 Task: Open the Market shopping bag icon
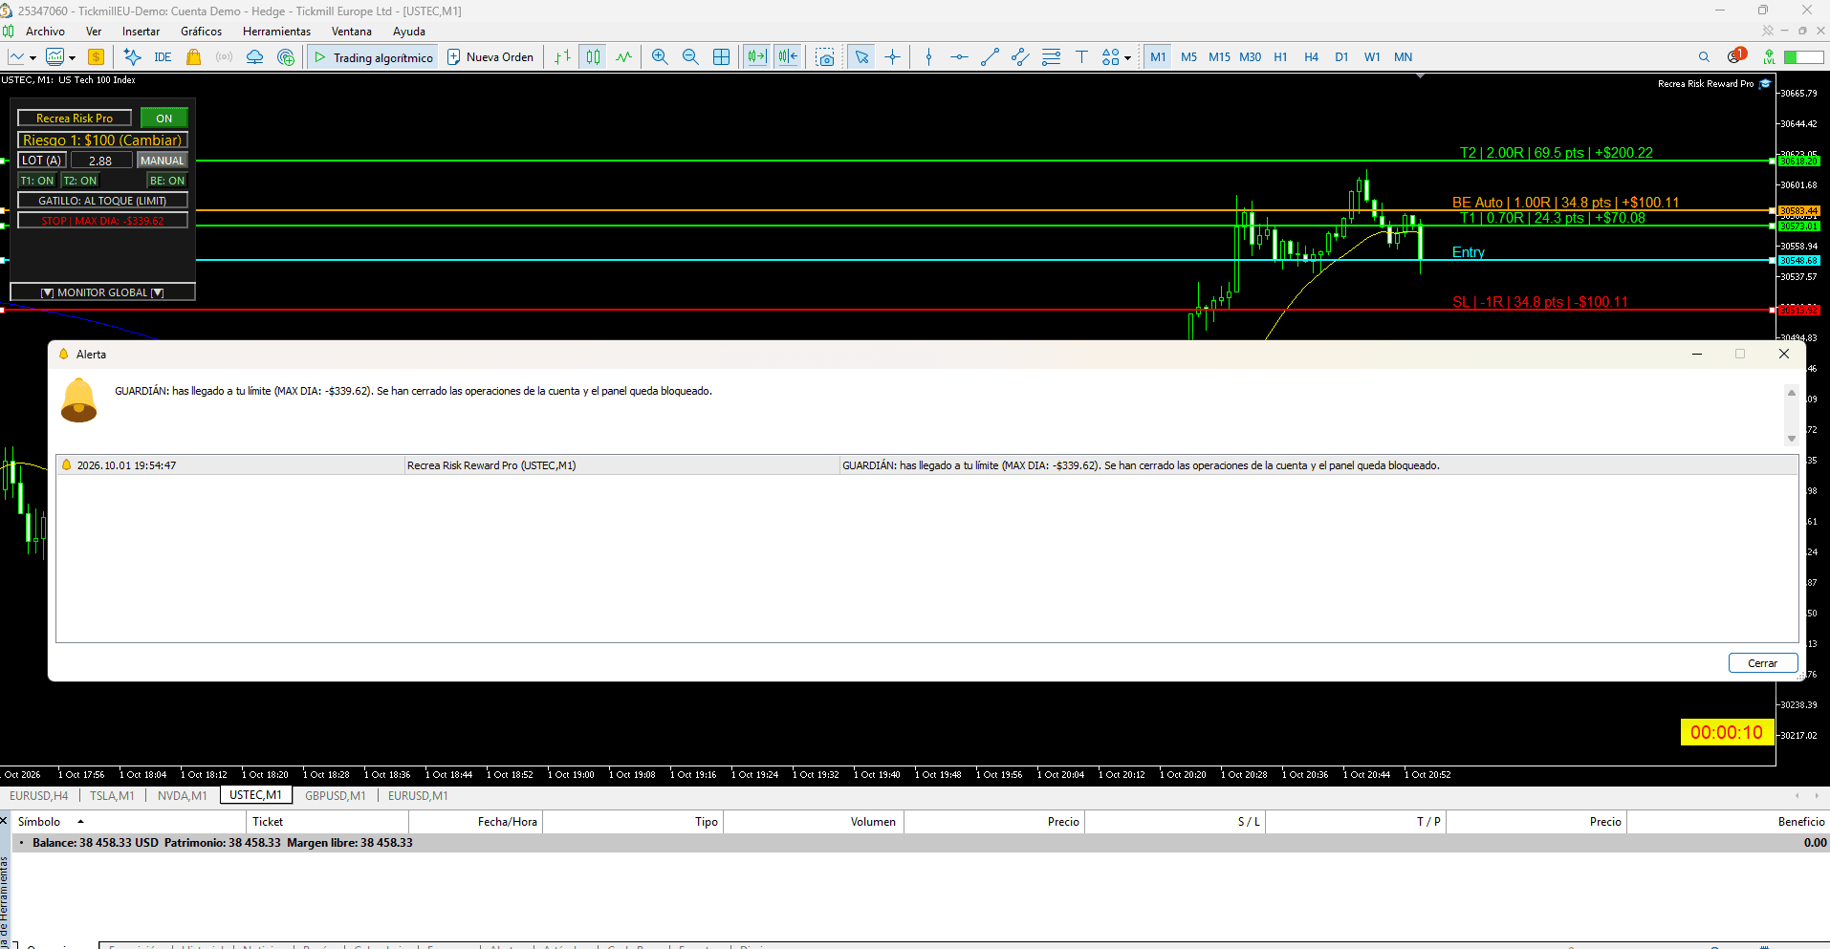(x=194, y=57)
